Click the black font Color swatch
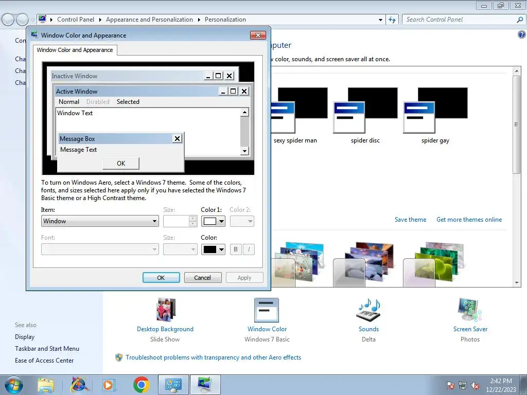The image size is (527, 395). [210, 249]
